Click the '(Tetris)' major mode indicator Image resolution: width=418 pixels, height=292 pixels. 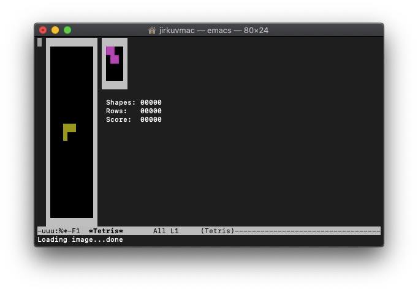[x=218, y=231]
